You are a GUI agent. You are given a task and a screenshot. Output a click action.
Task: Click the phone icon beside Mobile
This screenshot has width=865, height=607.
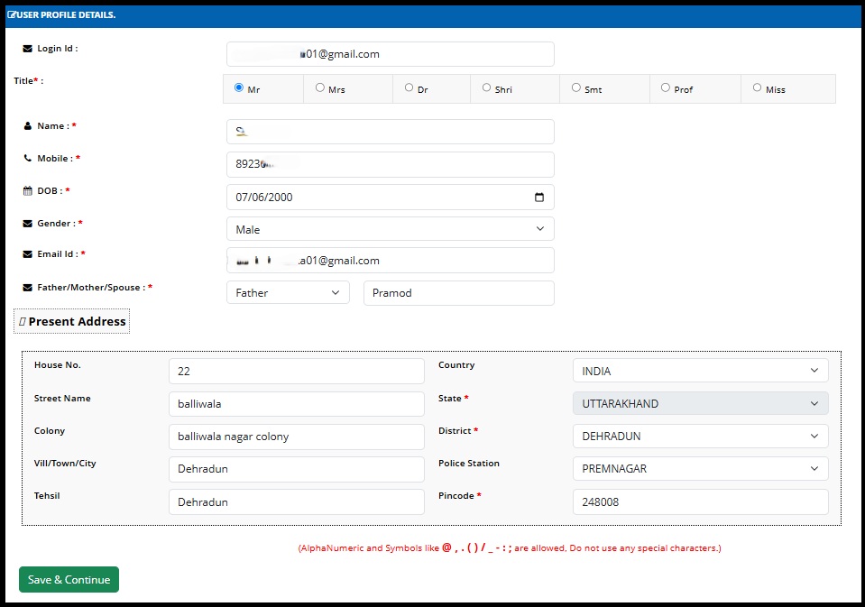coord(28,159)
